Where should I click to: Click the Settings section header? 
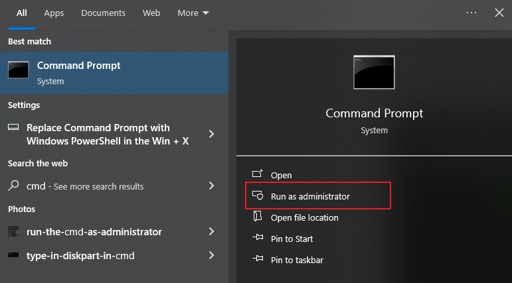(x=24, y=105)
